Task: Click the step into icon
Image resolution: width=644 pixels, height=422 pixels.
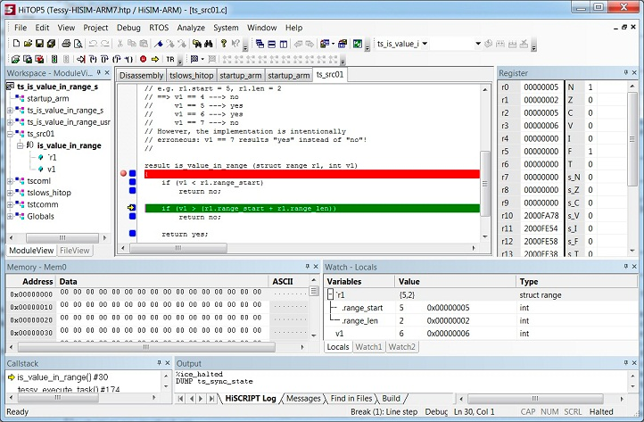Action: (x=93, y=59)
